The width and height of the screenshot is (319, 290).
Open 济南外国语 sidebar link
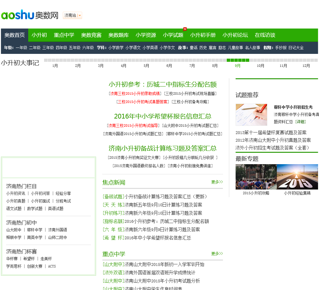pyautogui.click(x=57, y=230)
